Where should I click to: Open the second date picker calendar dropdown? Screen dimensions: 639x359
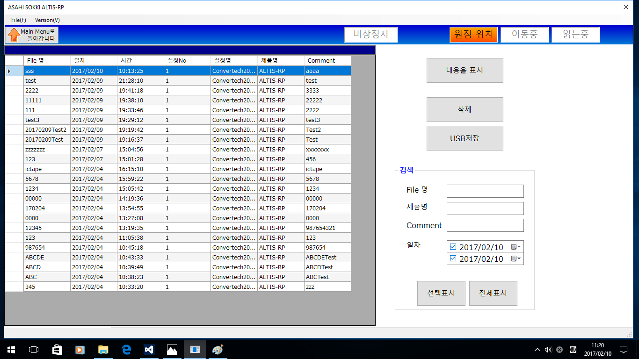pos(516,258)
